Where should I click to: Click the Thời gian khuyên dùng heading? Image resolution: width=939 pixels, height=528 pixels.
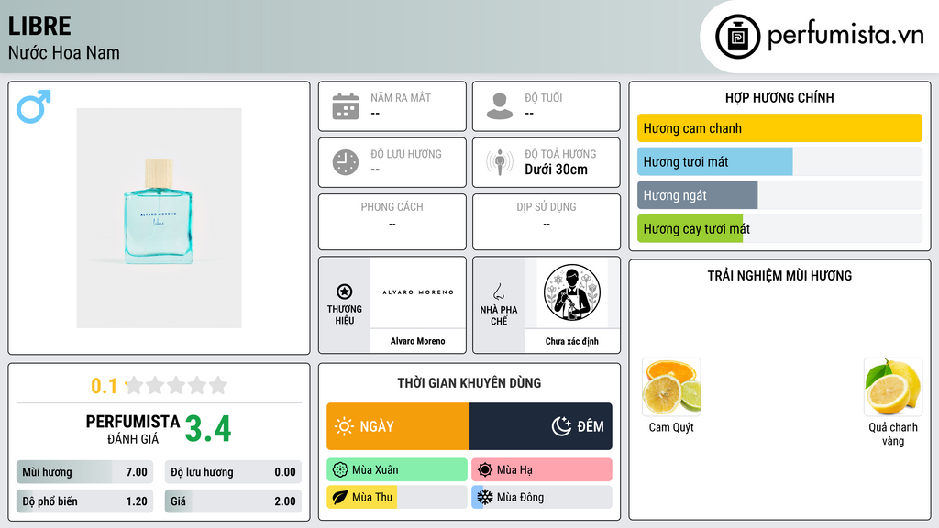click(469, 383)
